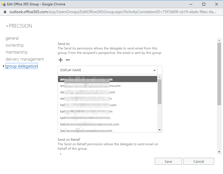Close the Edit Office 365 Group window
This screenshot has width=223, height=174.
click(x=217, y=4)
